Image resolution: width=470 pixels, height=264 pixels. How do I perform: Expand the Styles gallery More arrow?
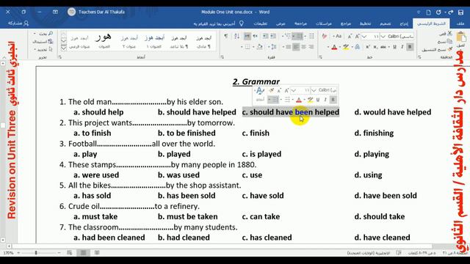pyautogui.click(x=64, y=48)
